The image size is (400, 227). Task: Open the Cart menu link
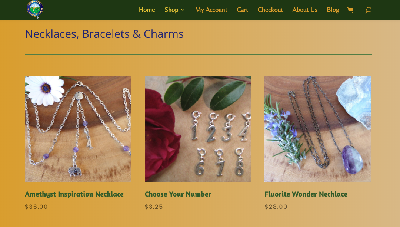click(x=242, y=10)
